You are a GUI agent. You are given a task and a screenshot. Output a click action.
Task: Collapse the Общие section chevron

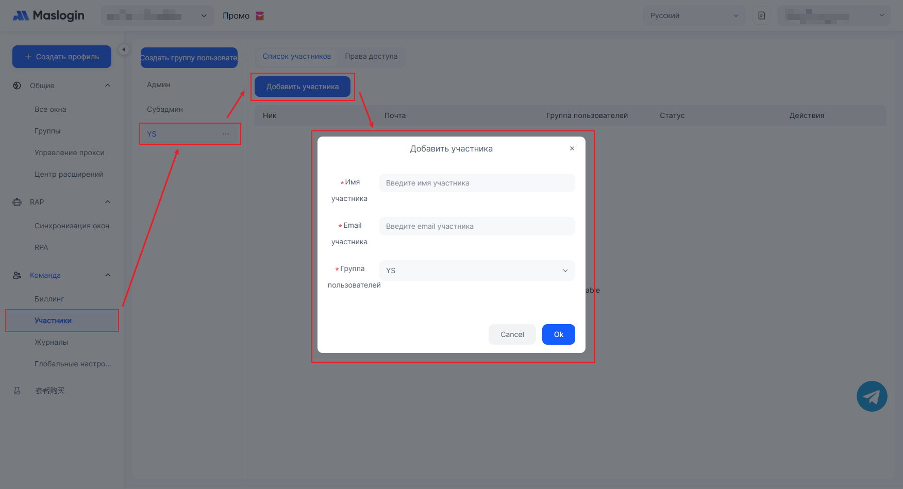click(108, 86)
